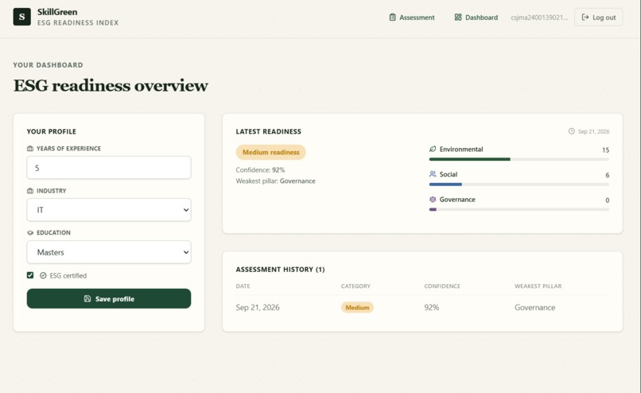Click the Medium category badge in history row
This screenshot has height=393, width=641.
click(357, 307)
